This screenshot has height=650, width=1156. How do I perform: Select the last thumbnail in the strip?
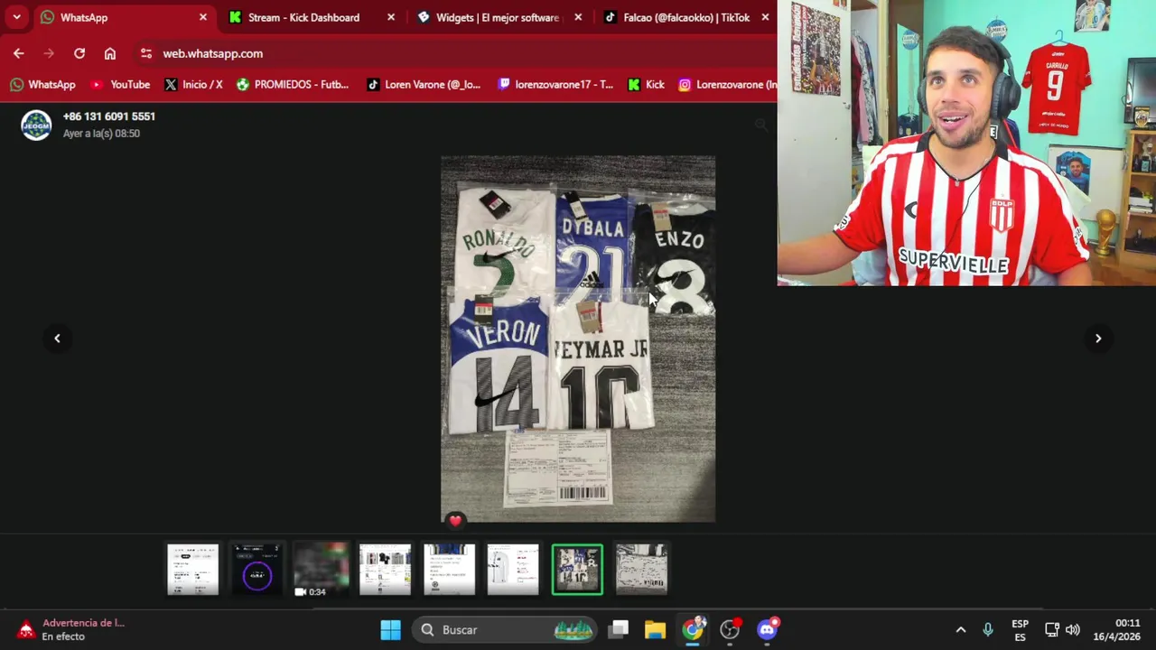point(641,570)
